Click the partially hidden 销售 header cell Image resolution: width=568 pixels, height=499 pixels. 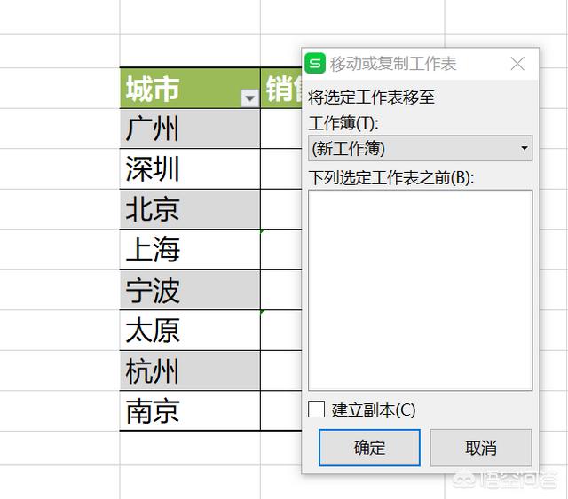pos(281,88)
